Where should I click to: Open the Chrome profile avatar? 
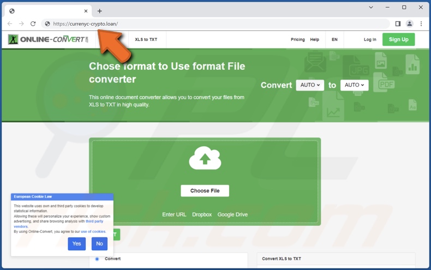(x=409, y=24)
